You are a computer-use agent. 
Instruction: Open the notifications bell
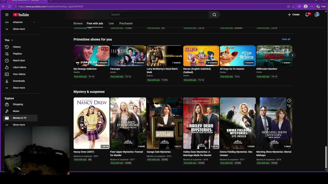(x=307, y=15)
